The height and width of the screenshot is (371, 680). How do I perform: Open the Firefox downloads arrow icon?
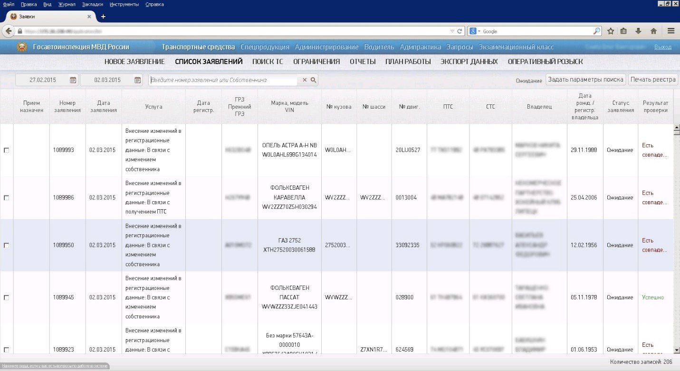(x=638, y=31)
